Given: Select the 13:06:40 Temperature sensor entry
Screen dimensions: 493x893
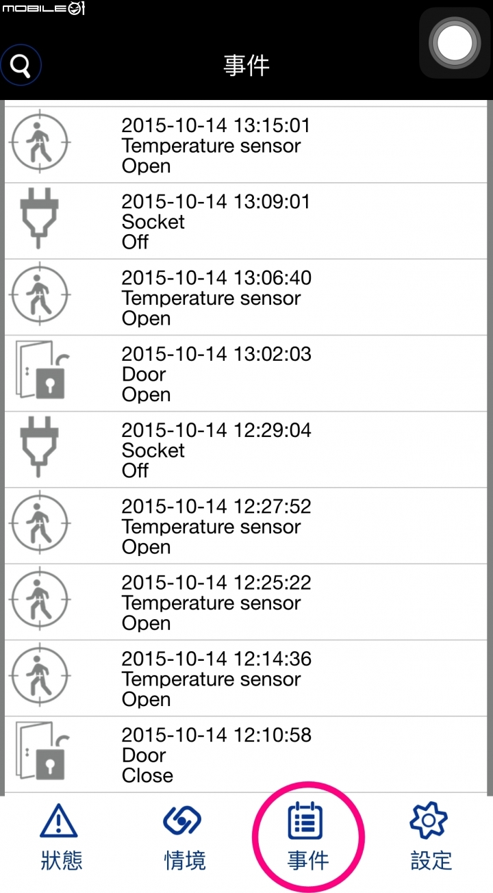Looking at the screenshot, I should [x=246, y=298].
